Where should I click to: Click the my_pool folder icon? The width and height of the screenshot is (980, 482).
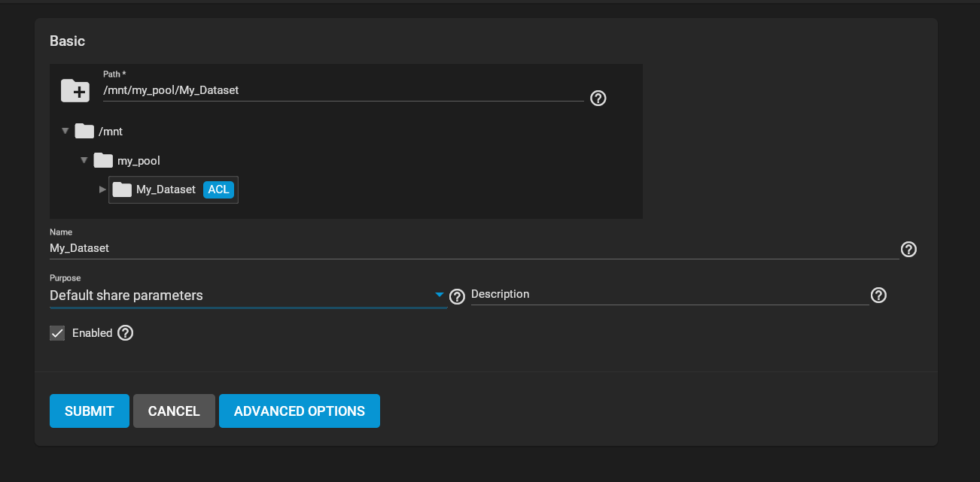[103, 160]
